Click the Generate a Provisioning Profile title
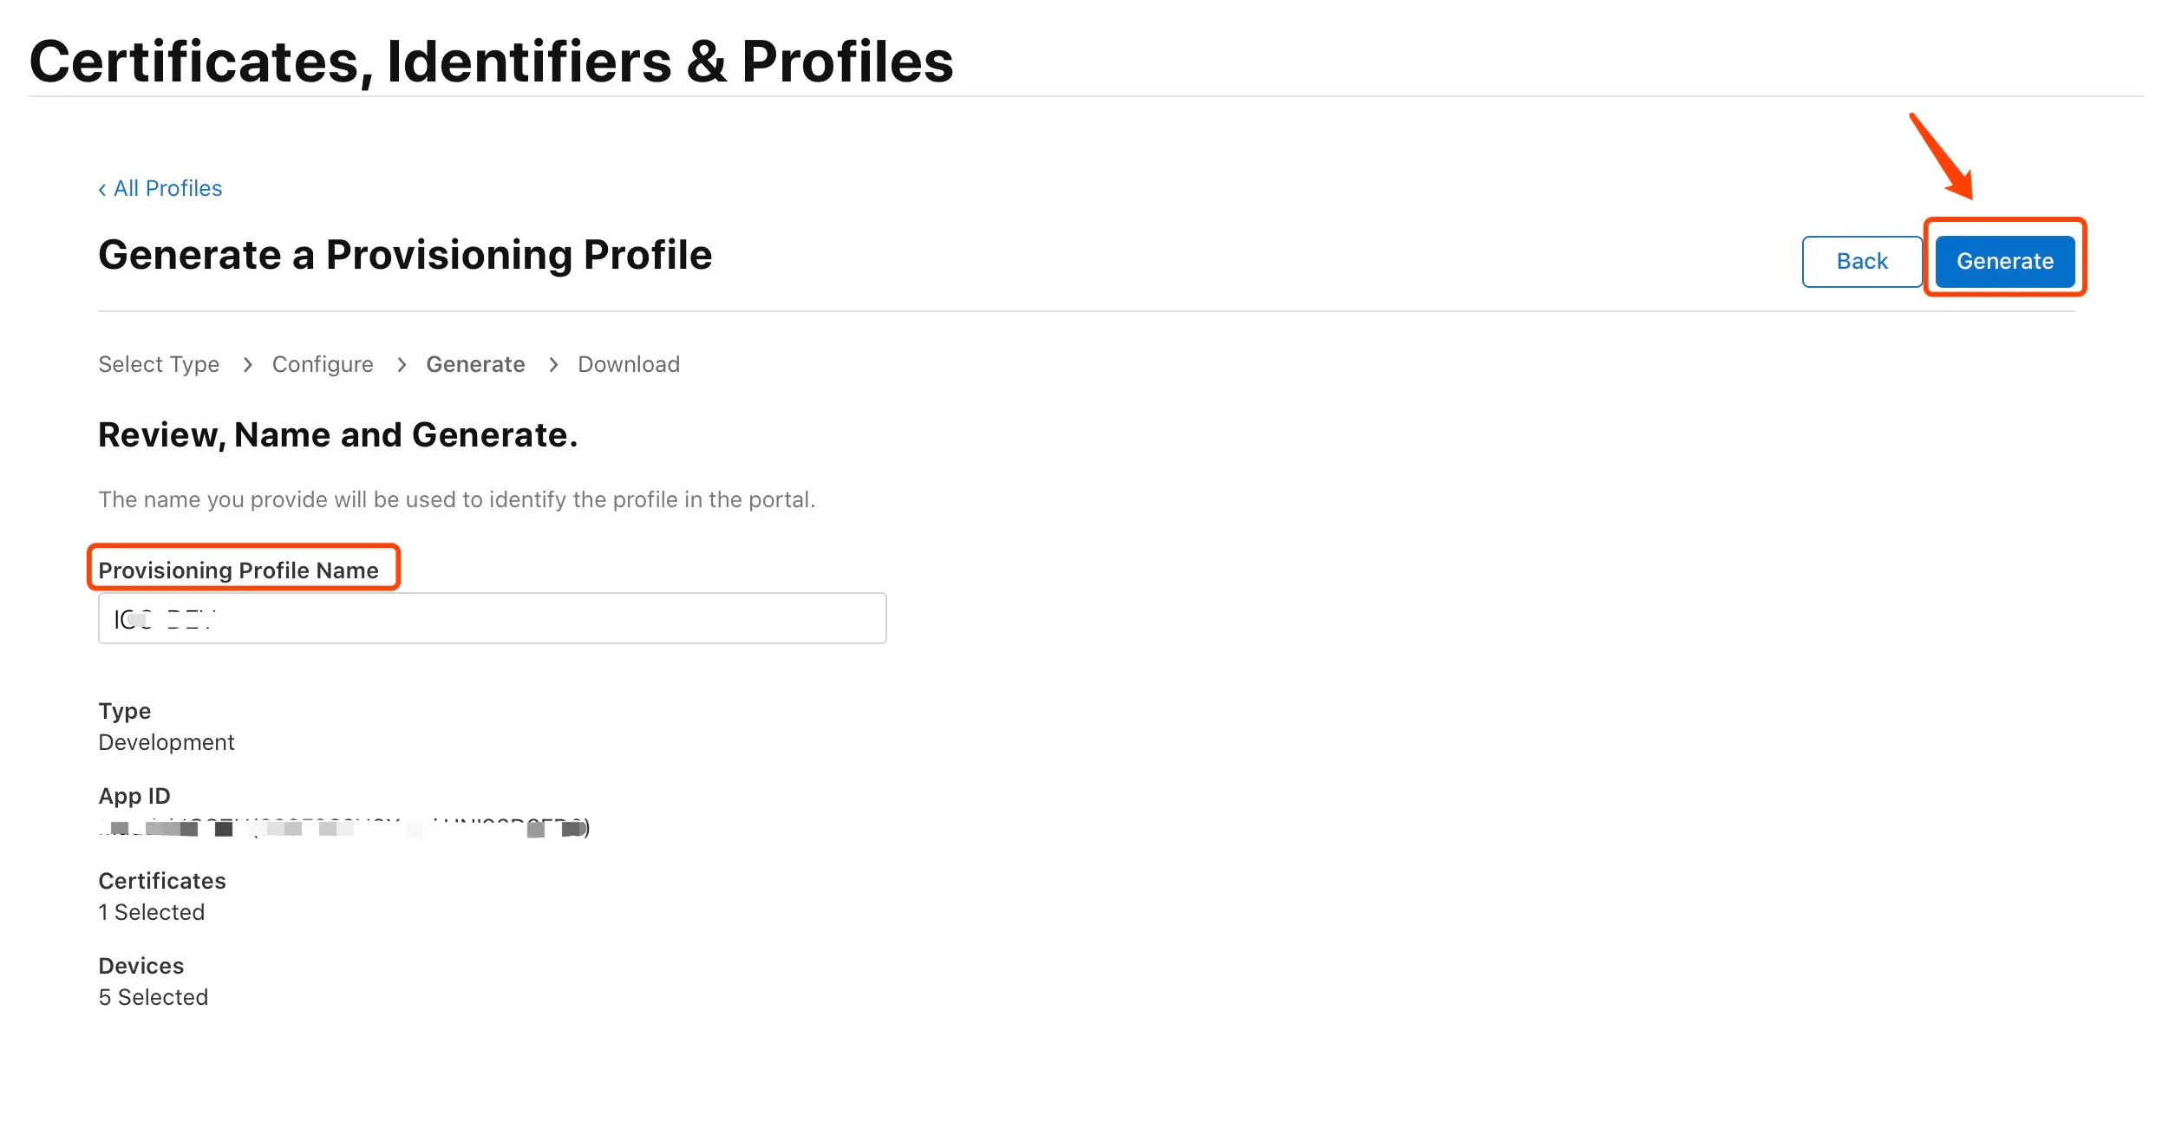This screenshot has height=1141, width=2182. click(x=405, y=255)
